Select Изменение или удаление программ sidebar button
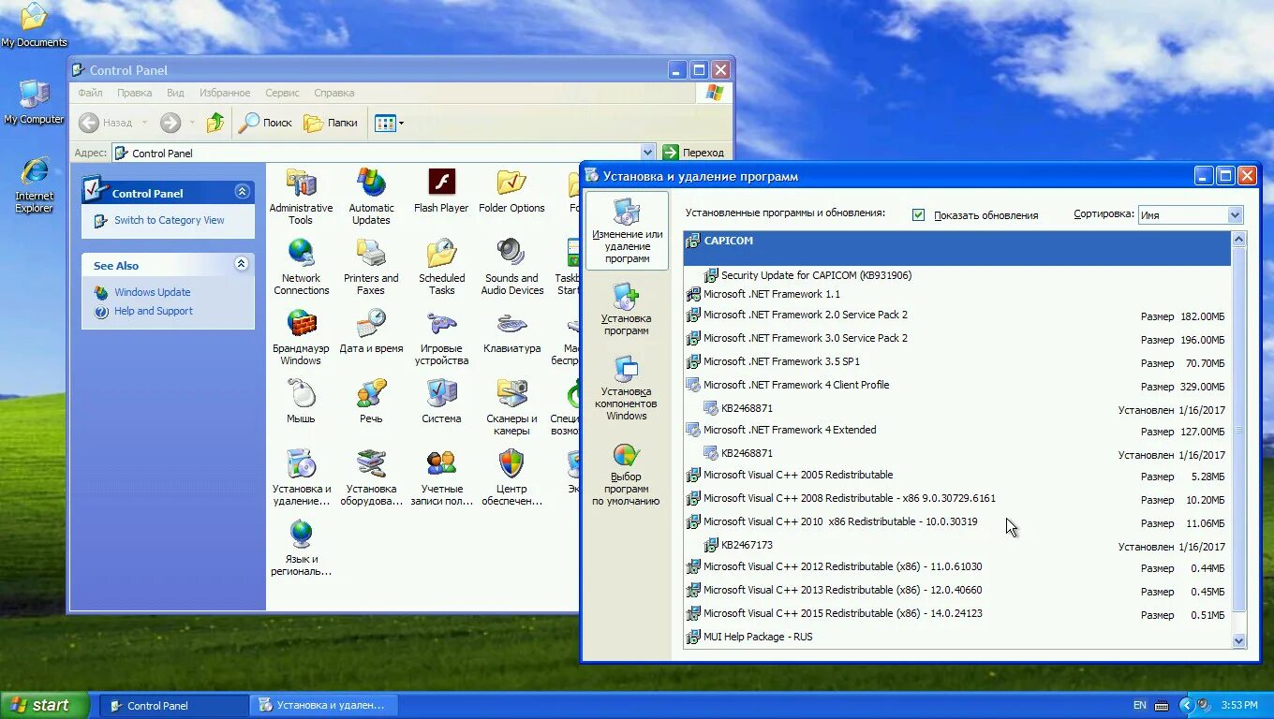1274x719 pixels. point(627,231)
